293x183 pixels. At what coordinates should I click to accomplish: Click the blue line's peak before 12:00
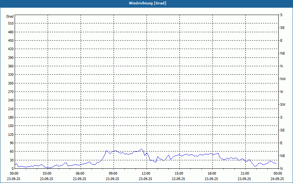[x=141, y=149]
